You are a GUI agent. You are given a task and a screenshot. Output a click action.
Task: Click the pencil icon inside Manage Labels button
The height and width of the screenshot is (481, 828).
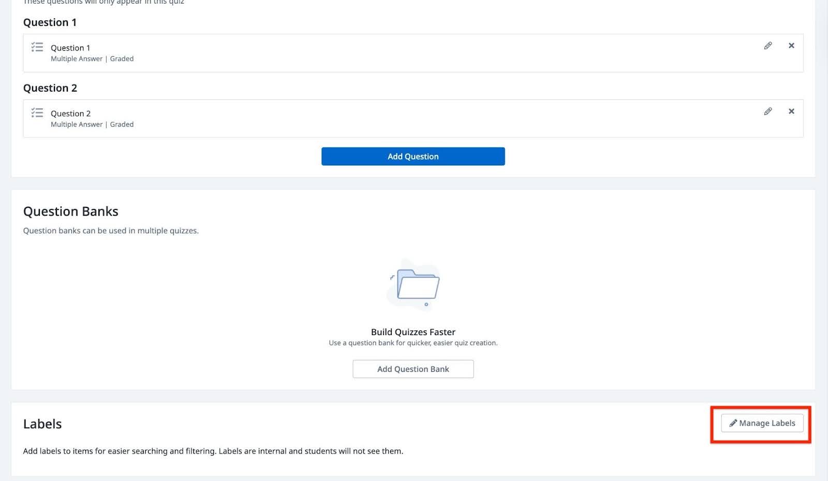tap(733, 423)
